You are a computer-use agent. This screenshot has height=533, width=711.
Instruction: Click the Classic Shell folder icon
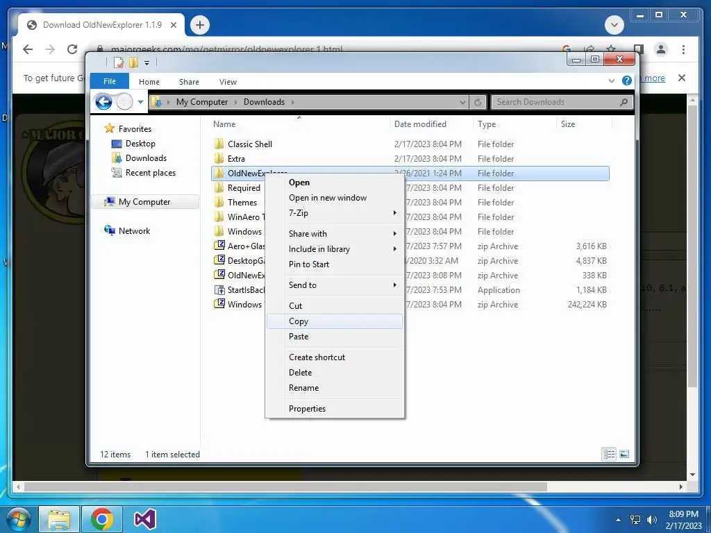(x=219, y=144)
